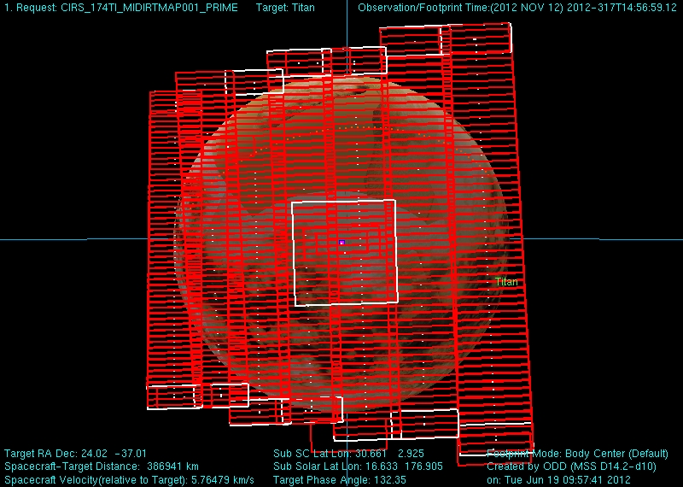Click the purple body-center marker
Image resolution: width=683 pixels, height=487 pixels.
(342, 242)
